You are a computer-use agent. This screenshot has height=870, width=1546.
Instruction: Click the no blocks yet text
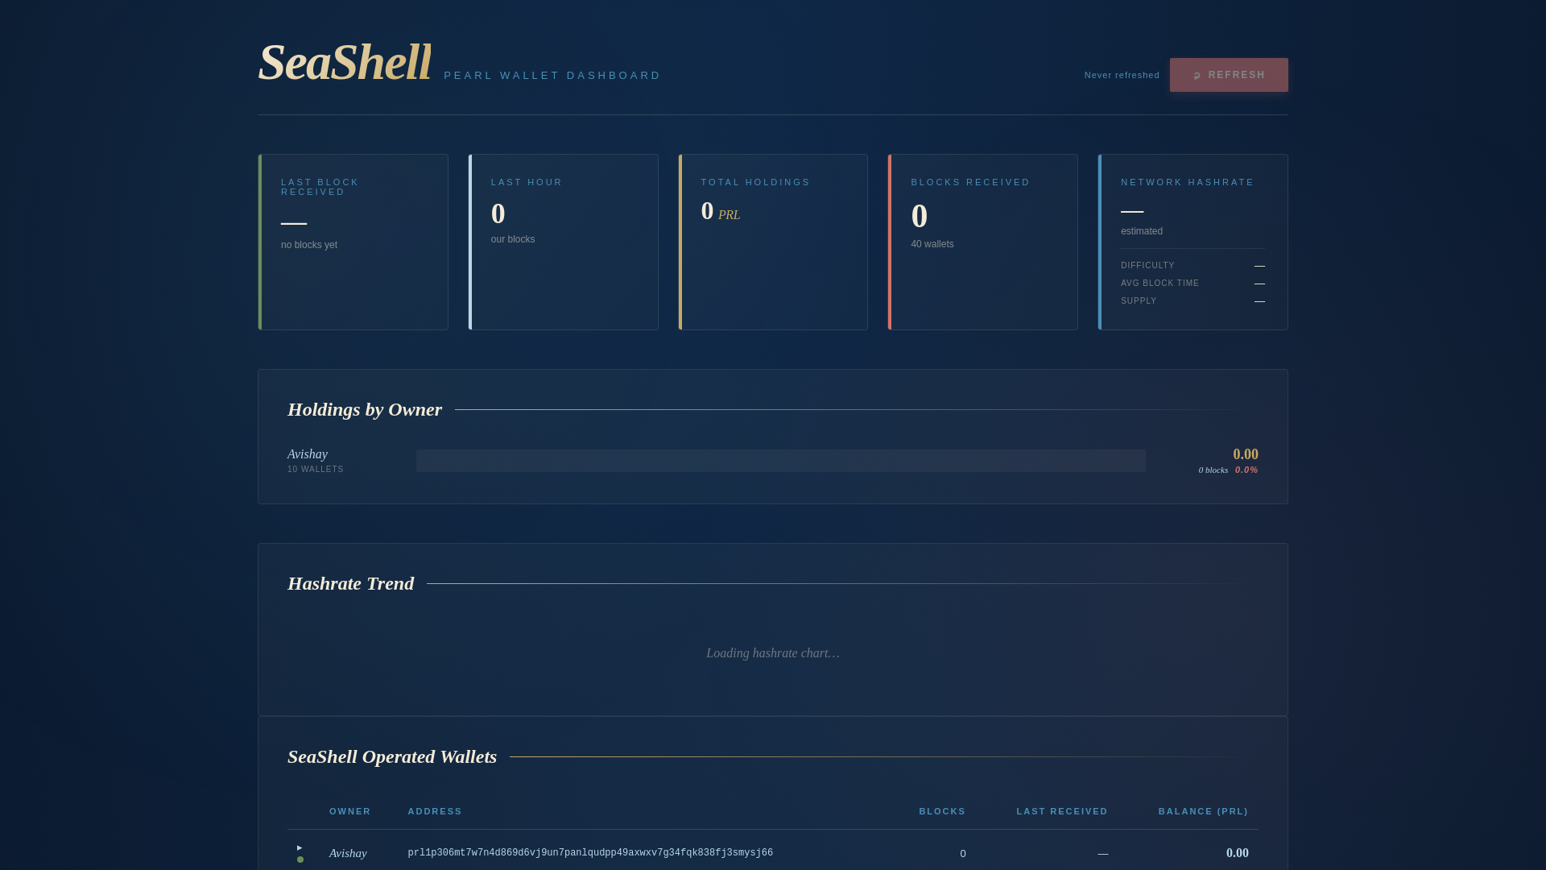click(309, 245)
